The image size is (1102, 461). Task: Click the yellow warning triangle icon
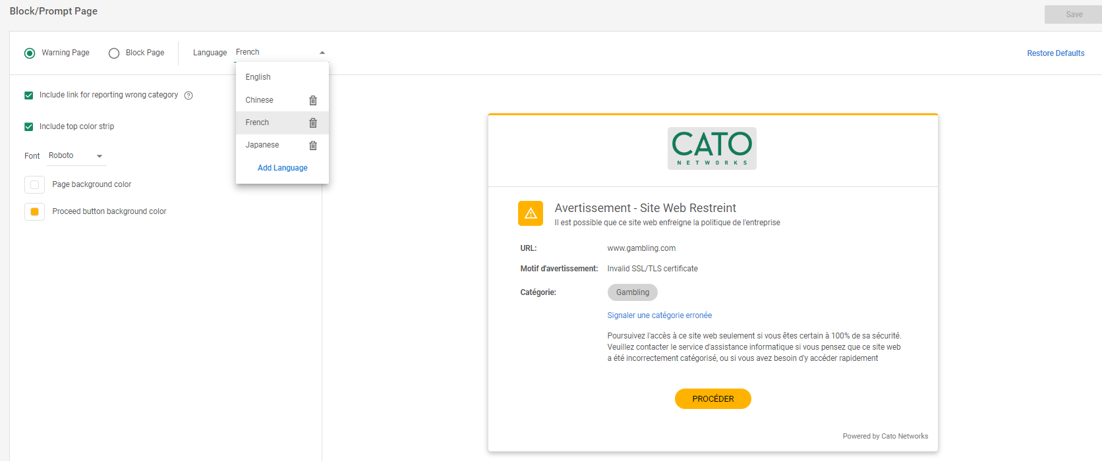click(531, 213)
